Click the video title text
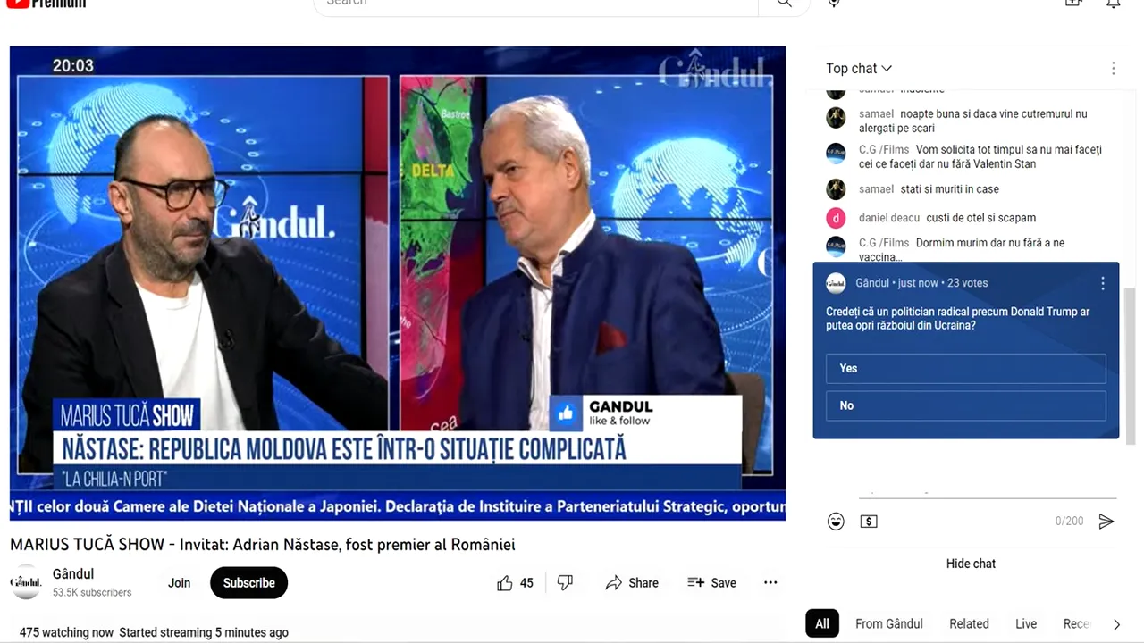The image size is (1144, 643). (x=263, y=545)
